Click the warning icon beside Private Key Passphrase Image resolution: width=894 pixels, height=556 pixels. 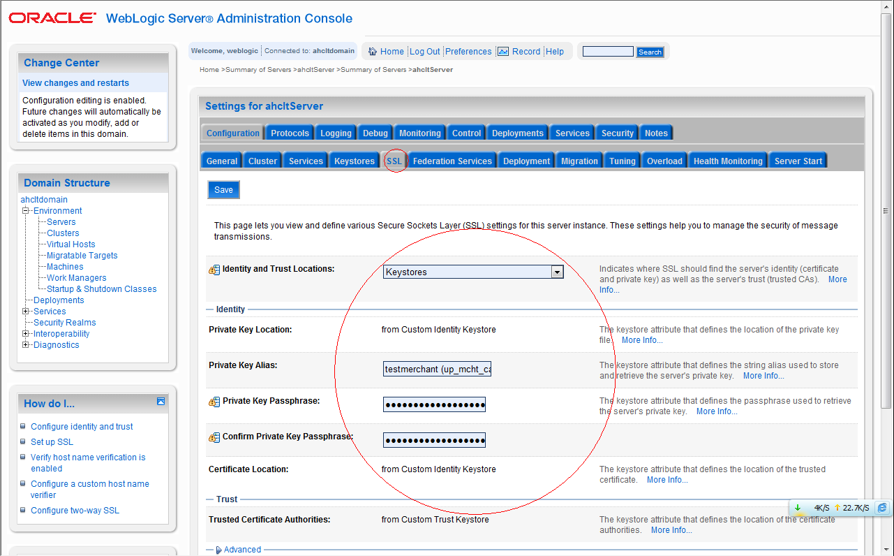[x=214, y=402]
